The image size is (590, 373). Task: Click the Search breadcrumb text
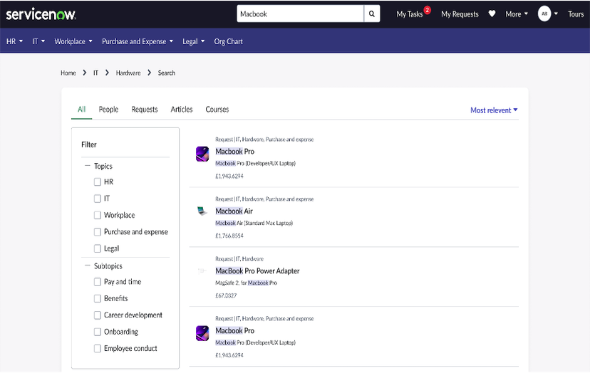coord(166,73)
